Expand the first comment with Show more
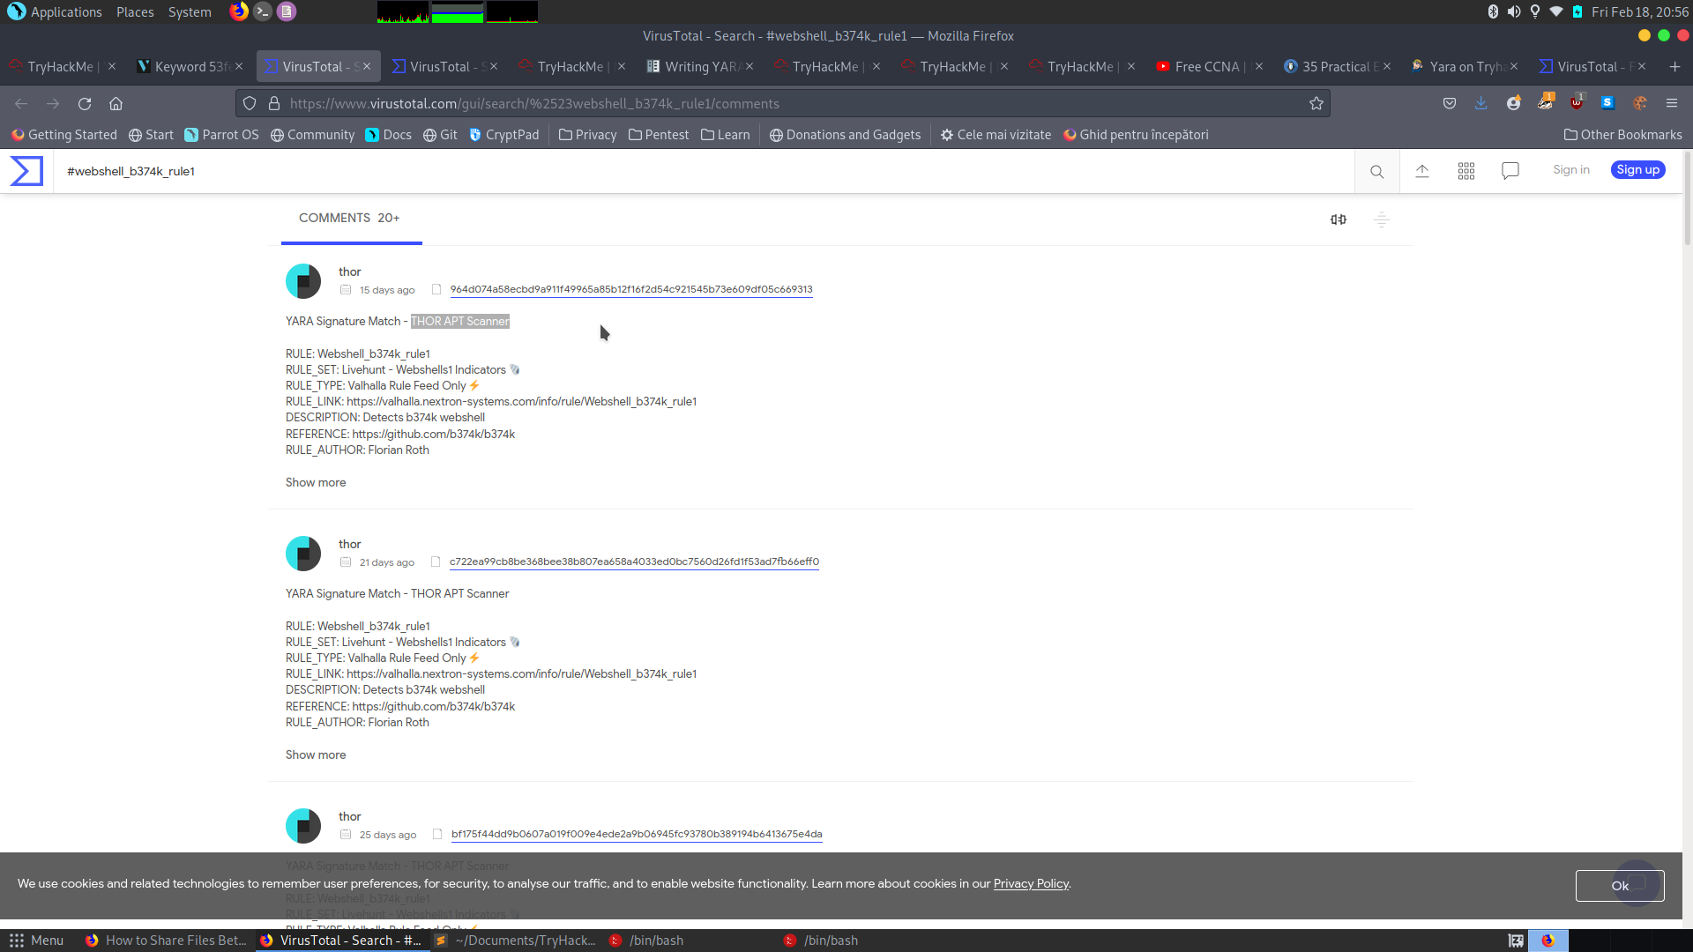Image resolution: width=1693 pixels, height=952 pixels. pyautogui.click(x=316, y=482)
